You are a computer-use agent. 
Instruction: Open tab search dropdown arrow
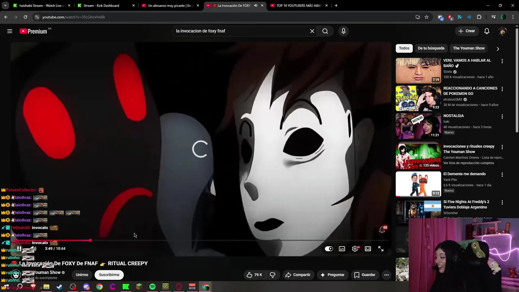pyautogui.click(x=4, y=6)
